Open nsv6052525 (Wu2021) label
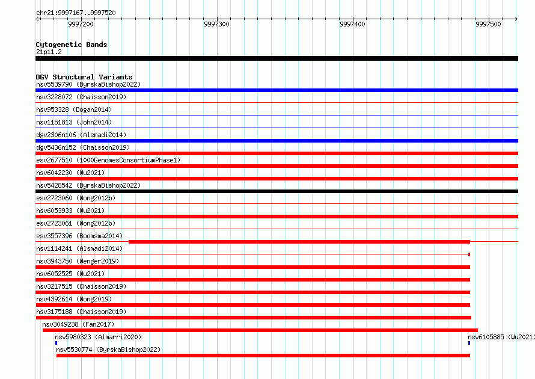Viewport: 535px width, 379px height. click(x=70, y=274)
